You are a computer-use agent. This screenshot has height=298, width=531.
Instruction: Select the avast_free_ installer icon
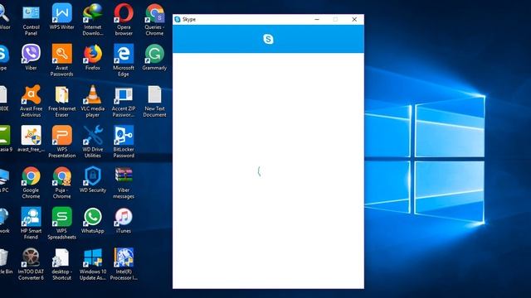32,136
